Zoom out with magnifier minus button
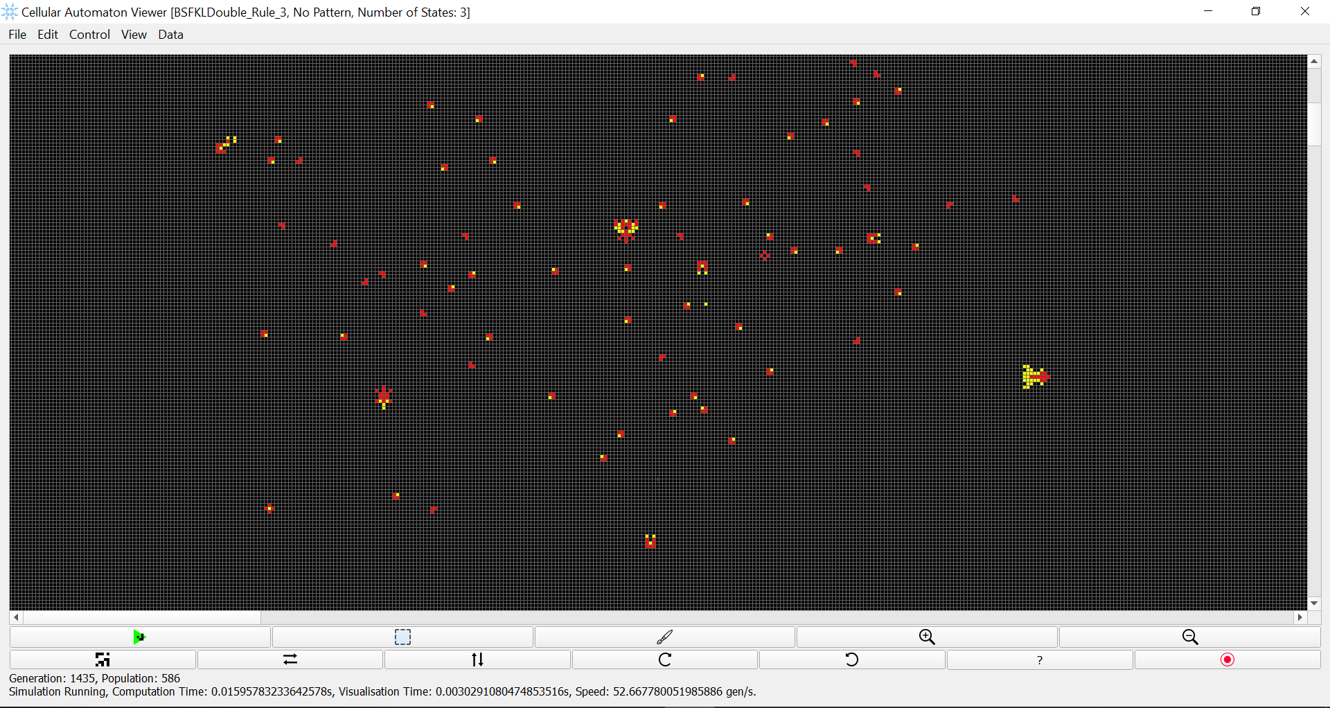 (1189, 637)
